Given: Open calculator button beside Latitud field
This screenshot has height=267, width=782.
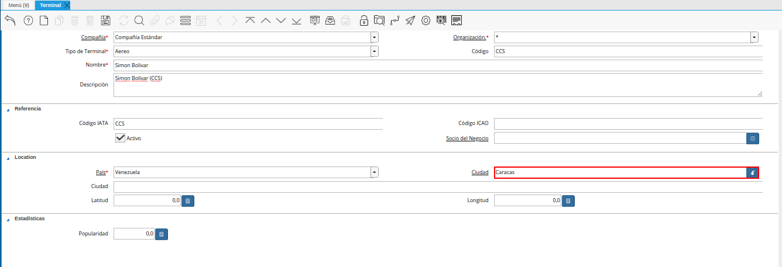Looking at the screenshot, I should (x=188, y=201).
